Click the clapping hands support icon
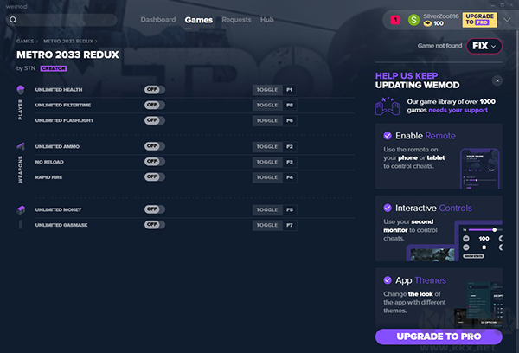Screen dimensions: 519x353 [387, 106]
